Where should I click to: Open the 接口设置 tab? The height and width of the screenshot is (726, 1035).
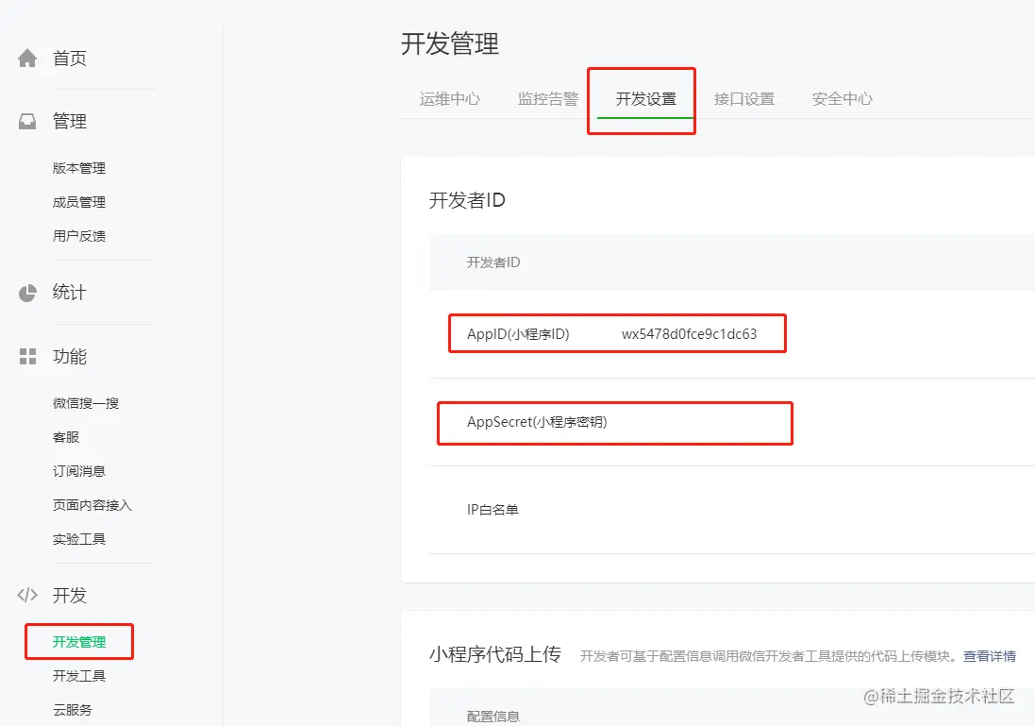click(x=743, y=98)
